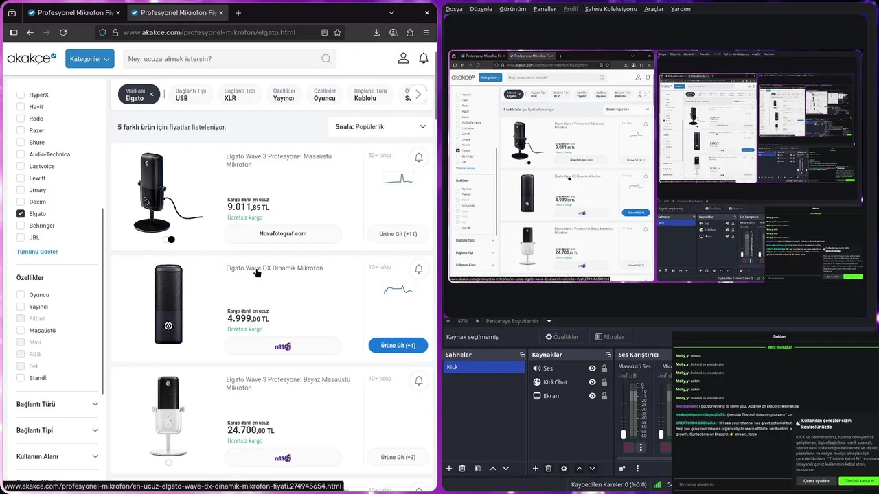The height and width of the screenshot is (494, 879).
Task: Lock the KickChat source
Action: click(604, 382)
